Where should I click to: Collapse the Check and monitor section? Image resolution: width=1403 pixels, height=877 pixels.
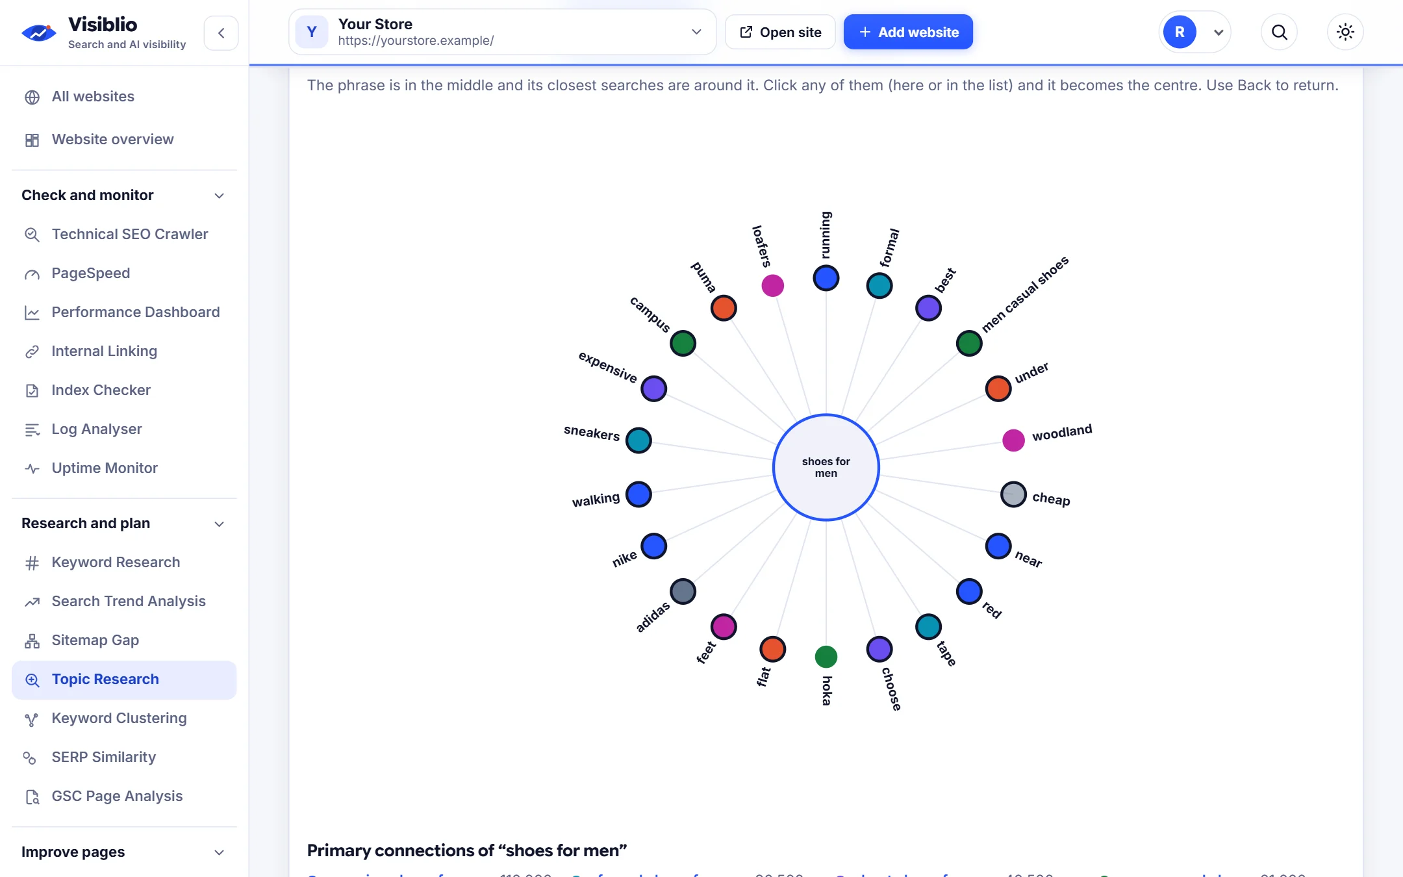point(219,196)
